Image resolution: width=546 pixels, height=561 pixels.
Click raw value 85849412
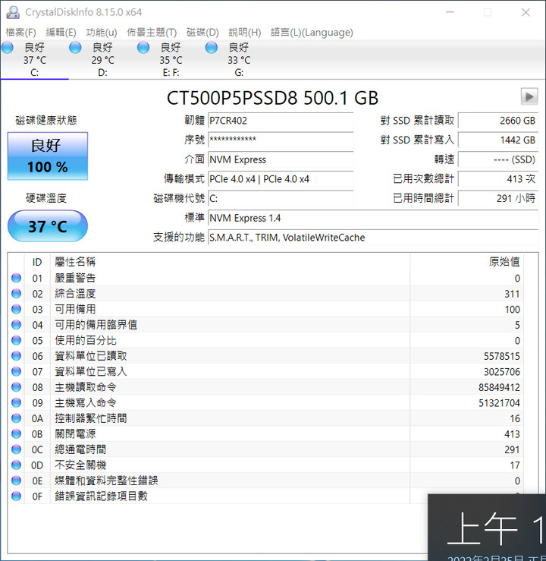[499, 387]
